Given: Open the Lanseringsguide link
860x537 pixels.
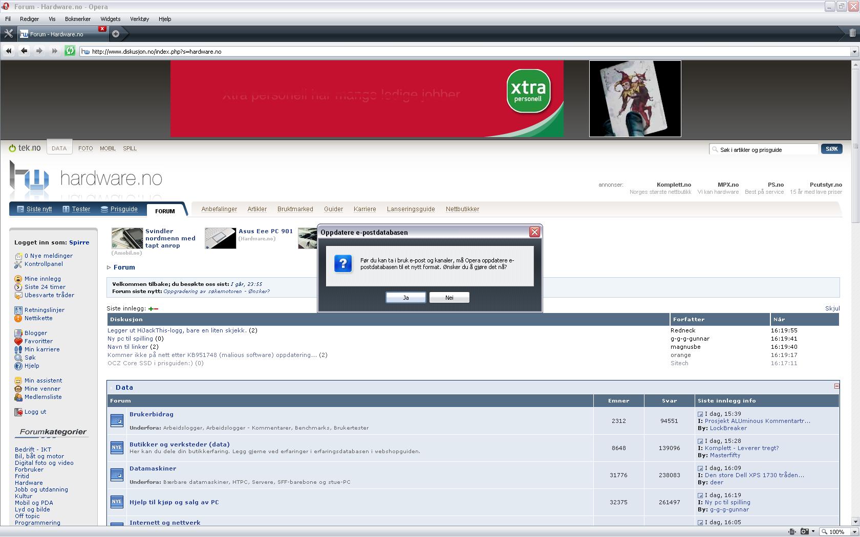Looking at the screenshot, I should (411, 209).
